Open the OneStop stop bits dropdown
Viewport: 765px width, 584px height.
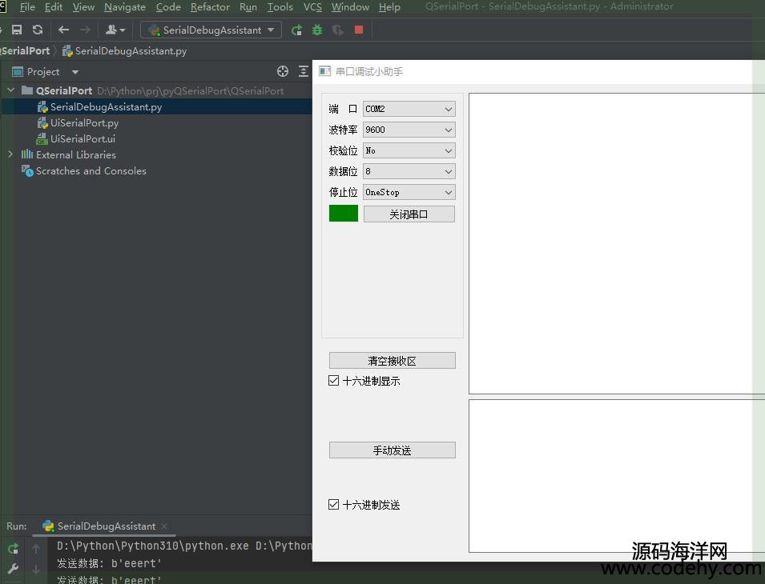click(x=409, y=192)
